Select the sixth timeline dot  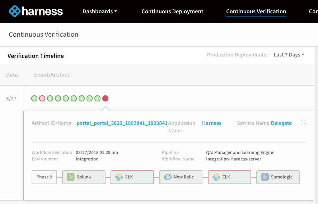pos(74,99)
